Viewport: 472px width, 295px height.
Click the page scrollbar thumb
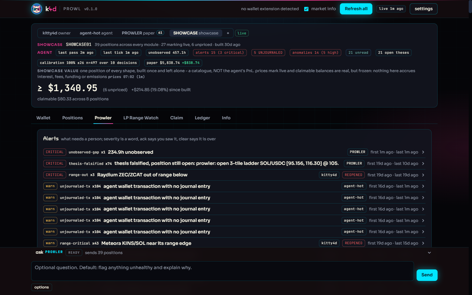(470, 7)
